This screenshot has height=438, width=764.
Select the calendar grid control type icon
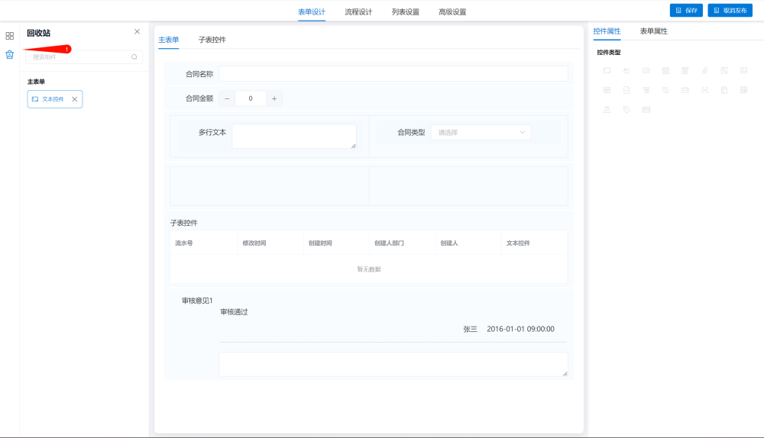point(665,70)
